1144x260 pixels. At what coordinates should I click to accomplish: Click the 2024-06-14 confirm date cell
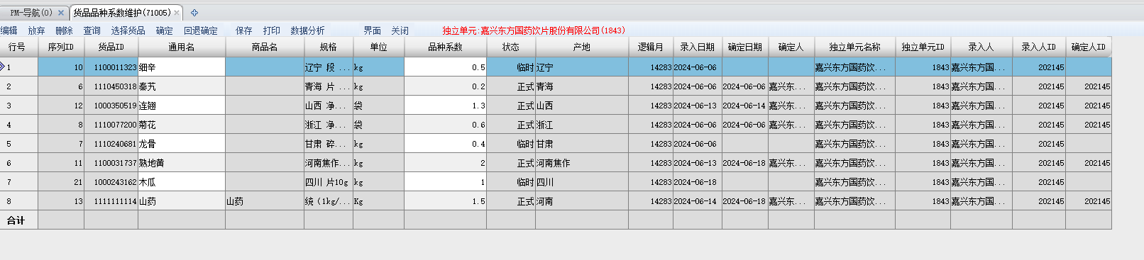745,106
